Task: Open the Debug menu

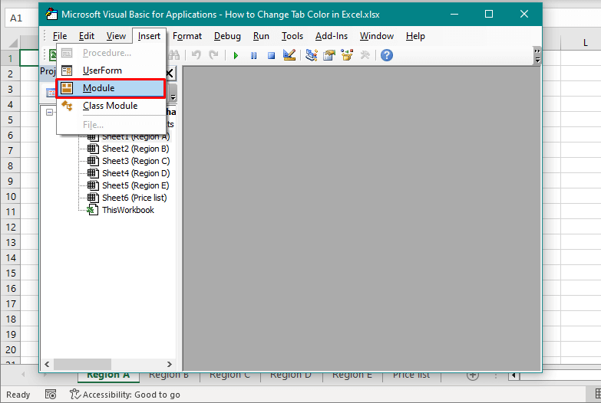Action: [x=227, y=36]
